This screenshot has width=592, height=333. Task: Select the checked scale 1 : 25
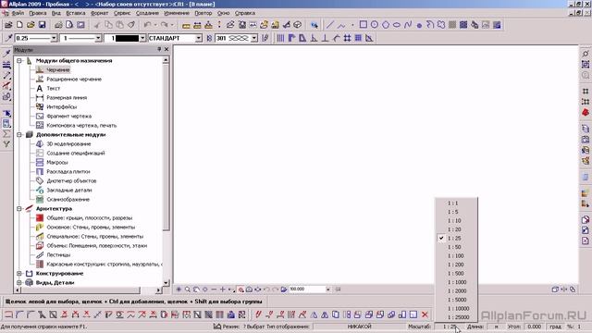pos(456,239)
